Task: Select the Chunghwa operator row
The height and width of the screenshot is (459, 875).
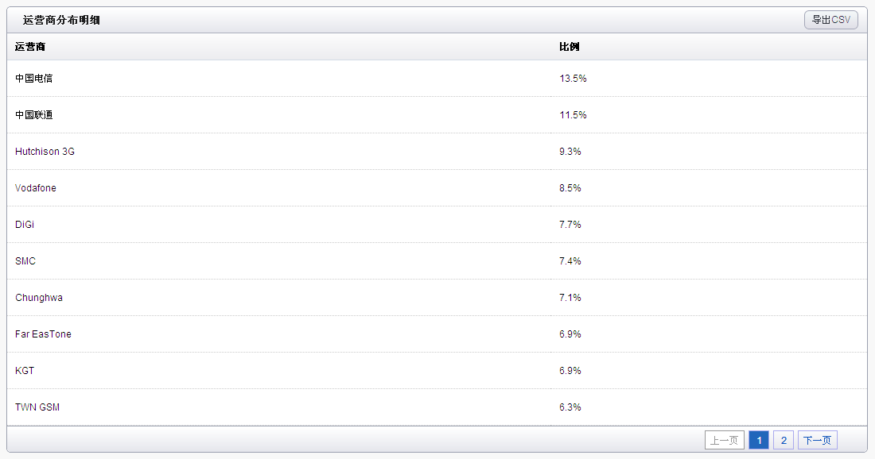Action: [39, 298]
